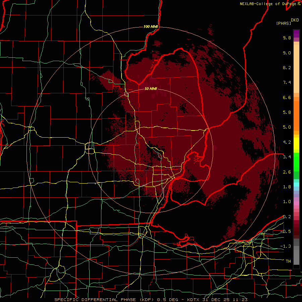Click the TH threshold label
Image resolution: width=302 pixels, height=302 pixels.
pyautogui.click(x=288, y=261)
